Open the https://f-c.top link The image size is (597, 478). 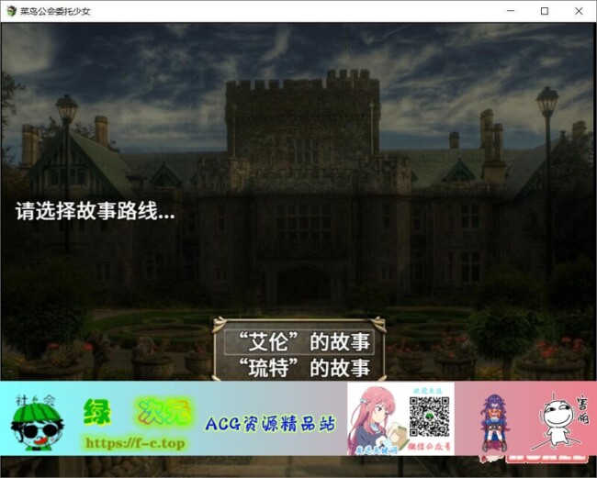coord(134,443)
